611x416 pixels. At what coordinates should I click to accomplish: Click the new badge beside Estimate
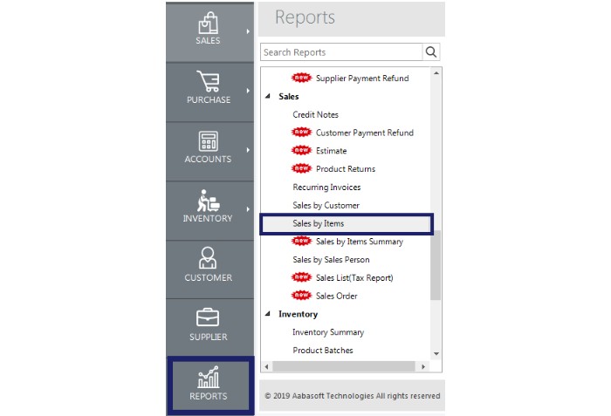pos(302,150)
